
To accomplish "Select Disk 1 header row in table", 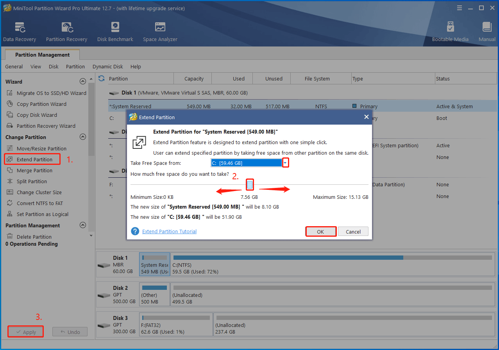I will [x=302, y=93].
